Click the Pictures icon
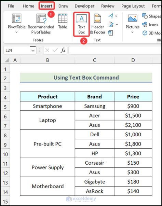The image size is (162, 206). click(x=133, y=18)
